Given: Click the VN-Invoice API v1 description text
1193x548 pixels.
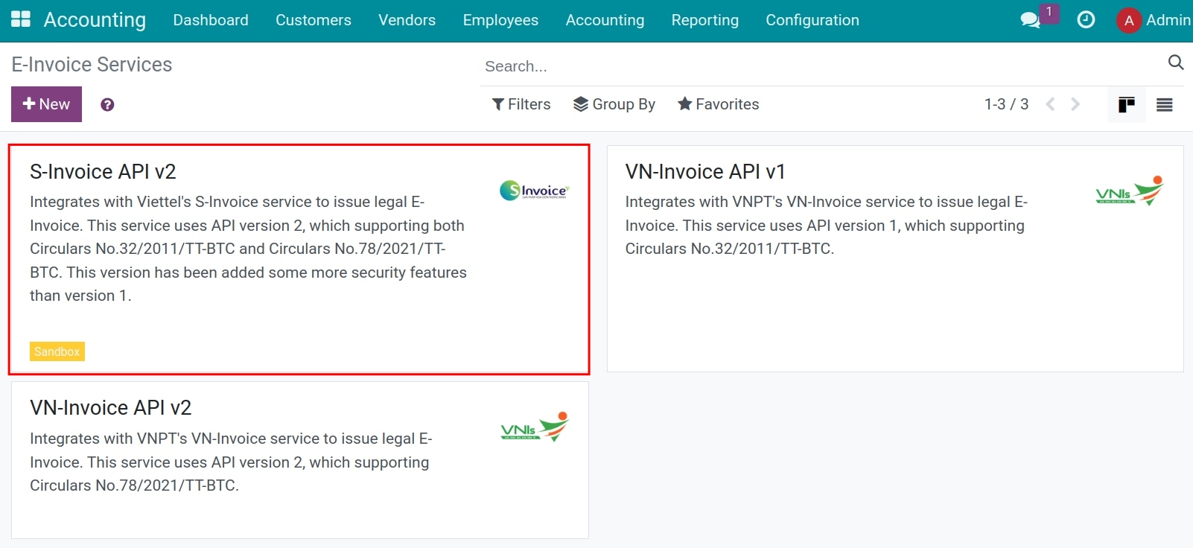Looking at the screenshot, I should pyautogui.click(x=827, y=226).
